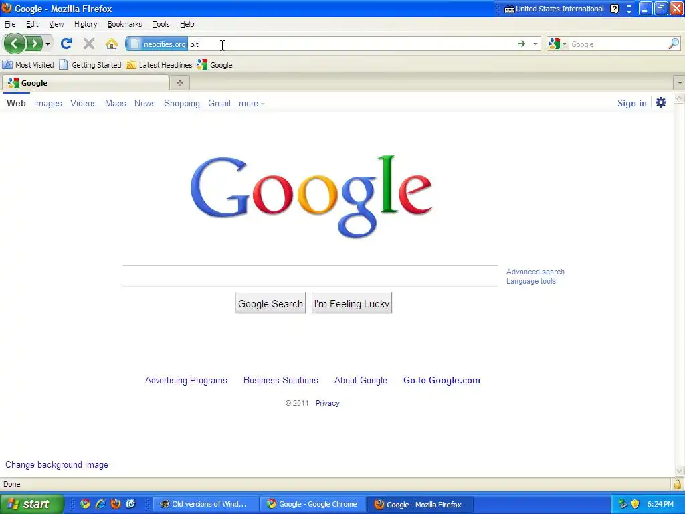Click the neocities.org site identity box
This screenshot has width=685, height=514.
pyautogui.click(x=157, y=44)
